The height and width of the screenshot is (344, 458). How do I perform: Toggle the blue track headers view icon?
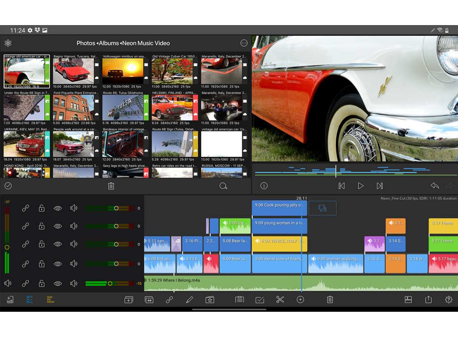coord(30,300)
